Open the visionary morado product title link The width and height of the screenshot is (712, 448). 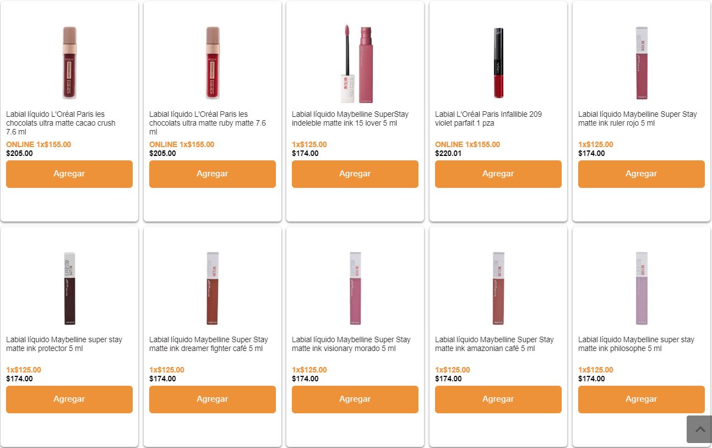[x=351, y=344]
